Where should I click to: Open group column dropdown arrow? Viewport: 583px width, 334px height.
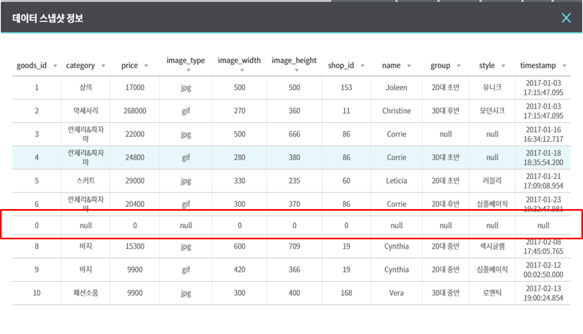click(x=458, y=66)
